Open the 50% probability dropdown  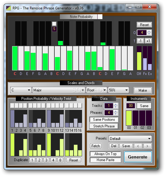(119, 90)
